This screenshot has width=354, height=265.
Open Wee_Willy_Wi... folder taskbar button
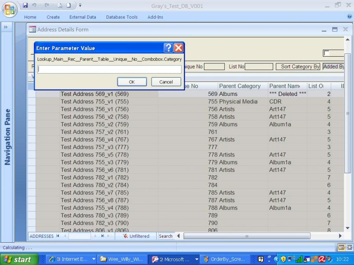[123, 259]
